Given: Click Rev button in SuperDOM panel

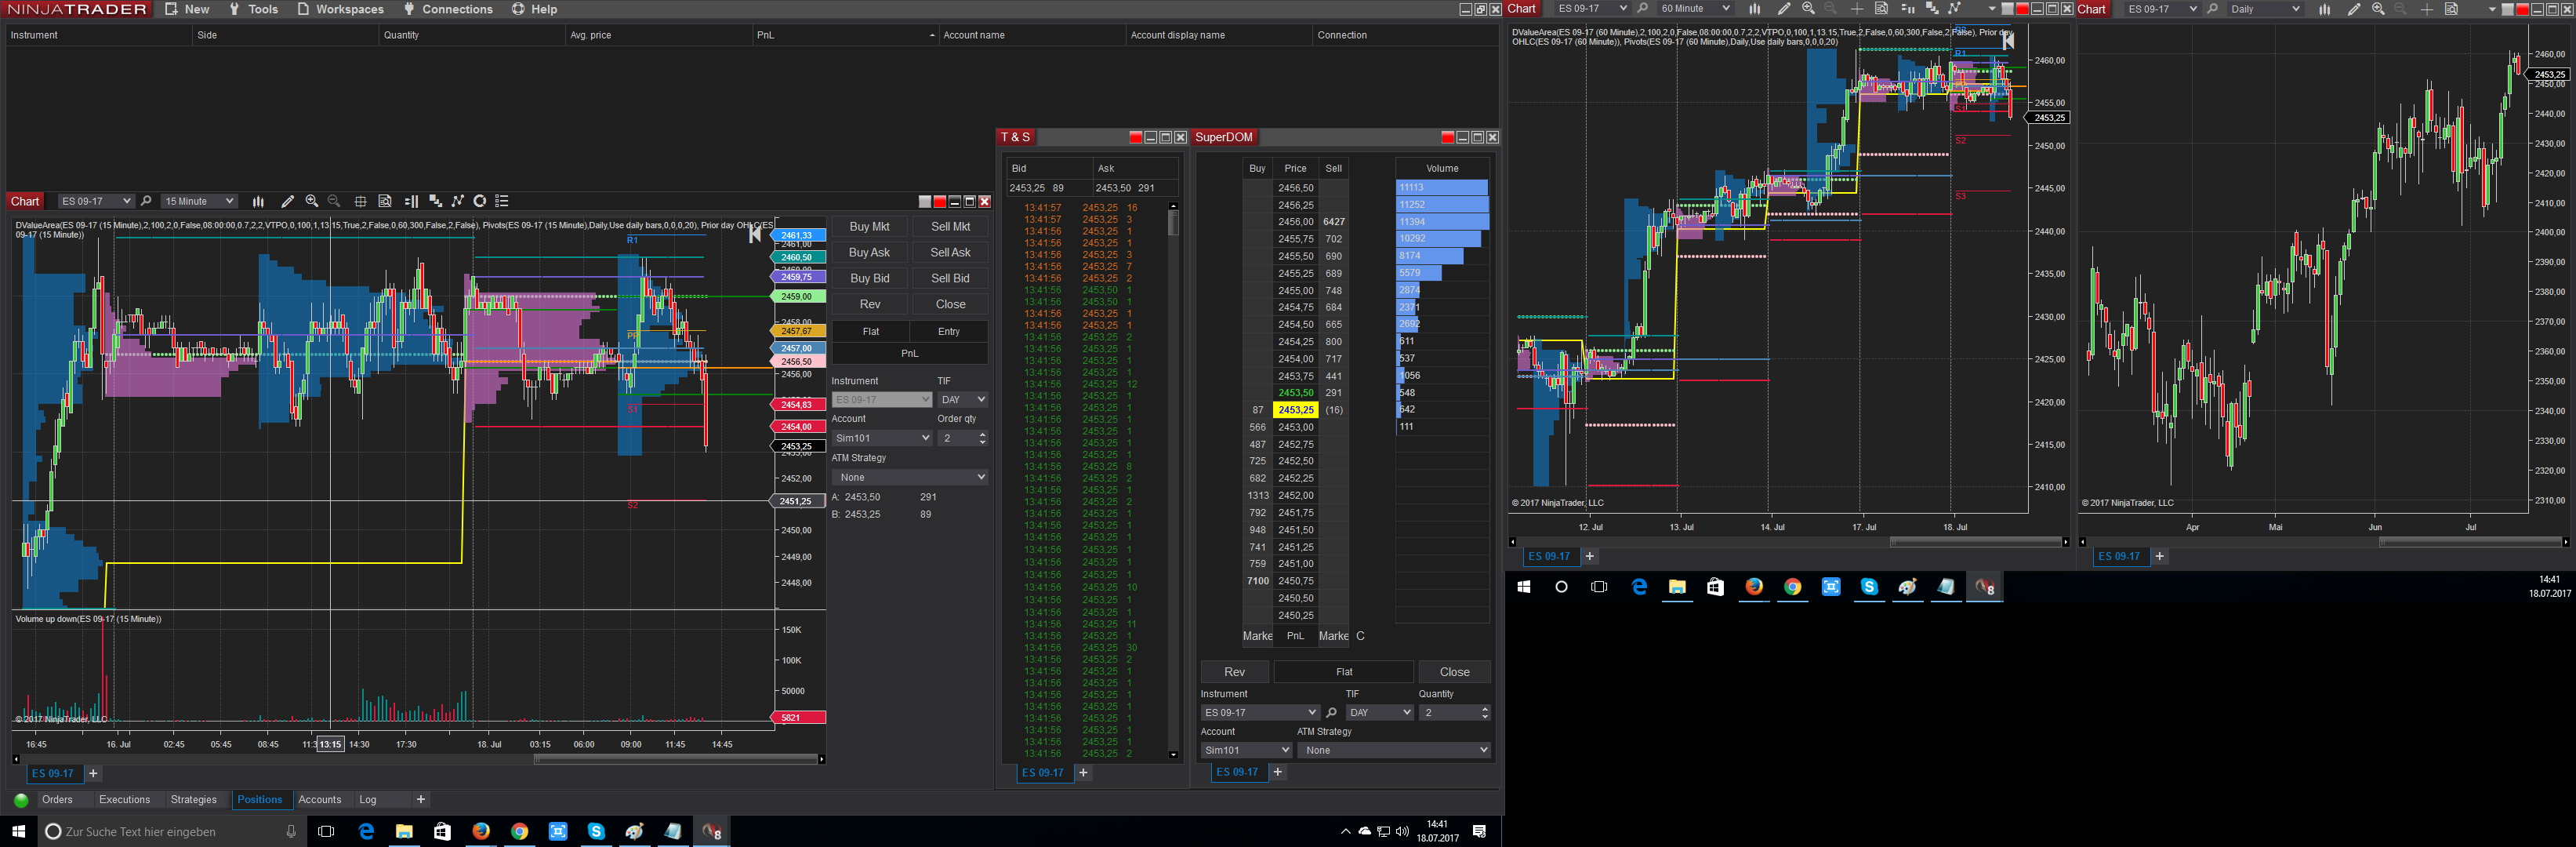Looking at the screenshot, I should point(1235,672).
